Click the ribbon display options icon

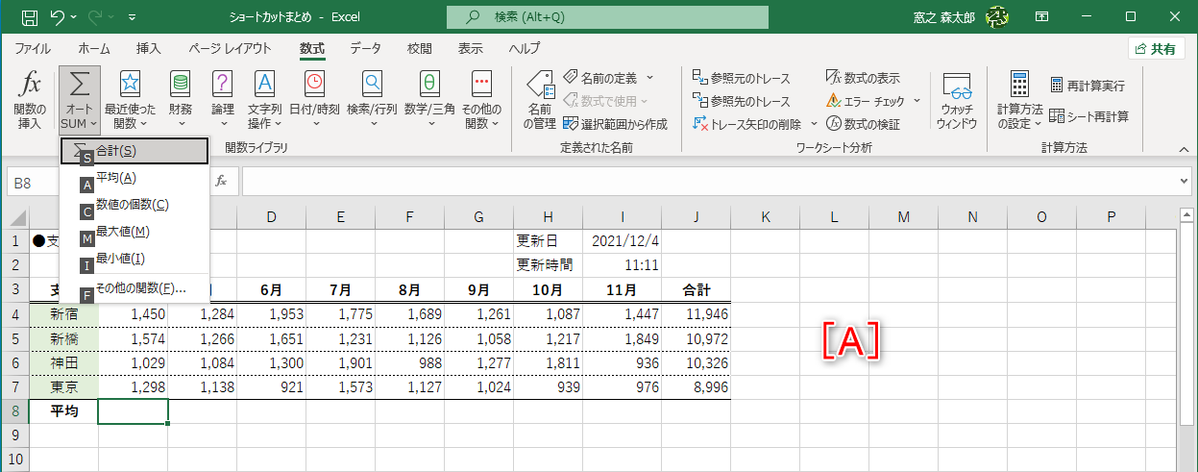coord(1041,17)
